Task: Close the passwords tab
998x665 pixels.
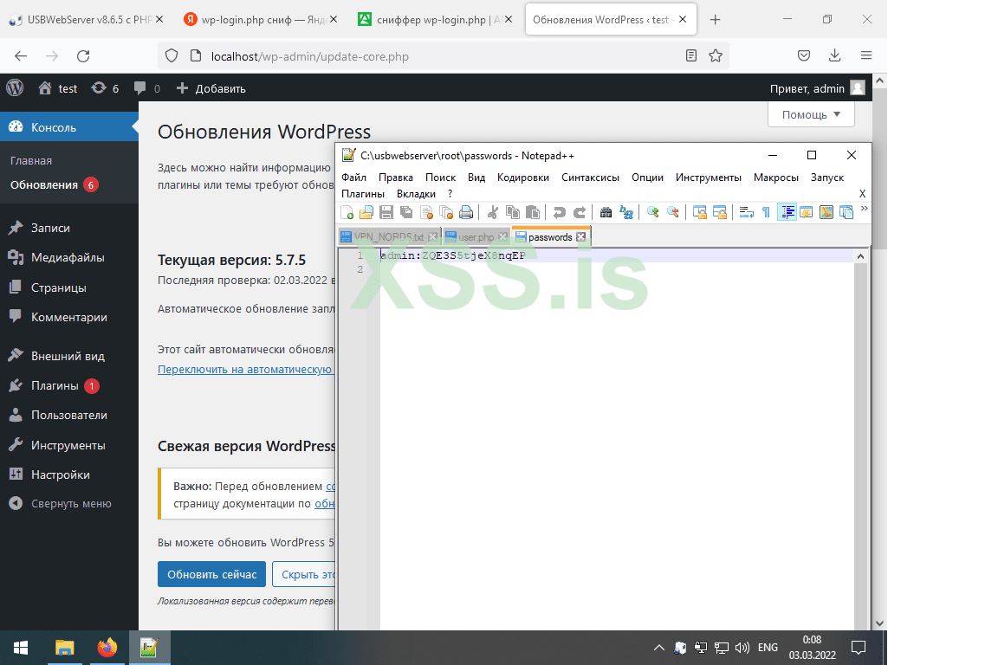Action: [581, 236]
